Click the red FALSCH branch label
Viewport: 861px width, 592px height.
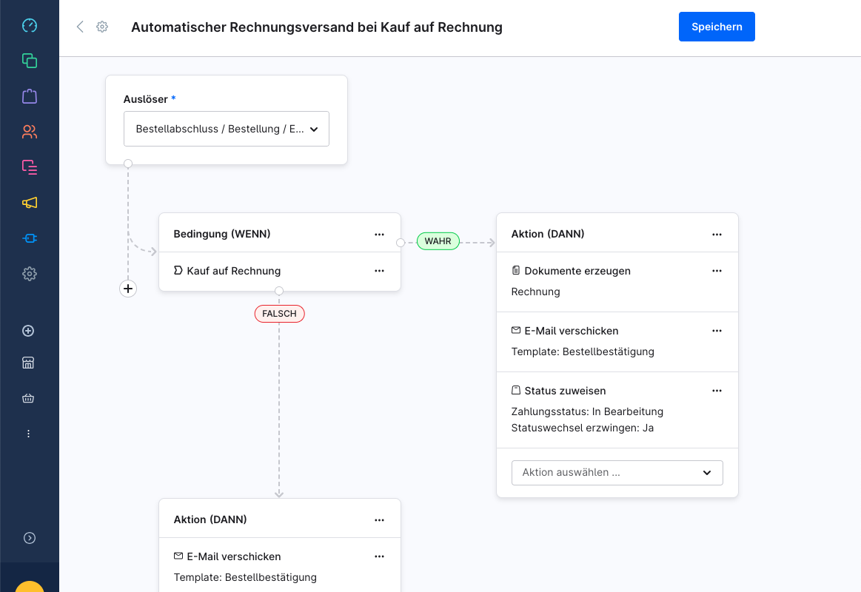pos(279,314)
